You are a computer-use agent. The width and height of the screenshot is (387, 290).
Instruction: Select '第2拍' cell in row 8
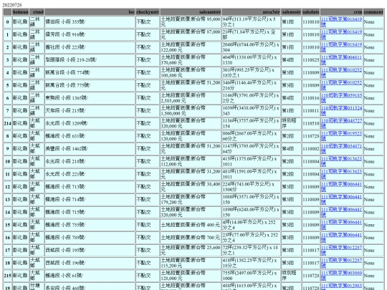tap(291, 136)
